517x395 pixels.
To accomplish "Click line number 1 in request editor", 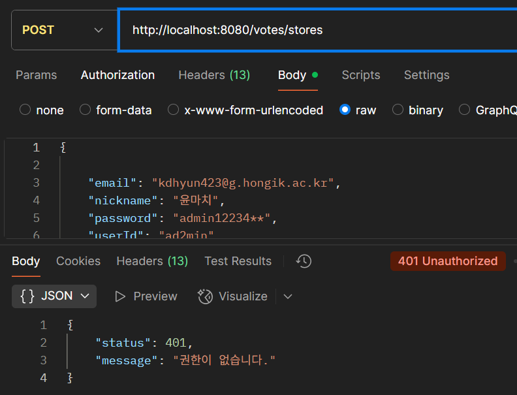I will click(37, 148).
